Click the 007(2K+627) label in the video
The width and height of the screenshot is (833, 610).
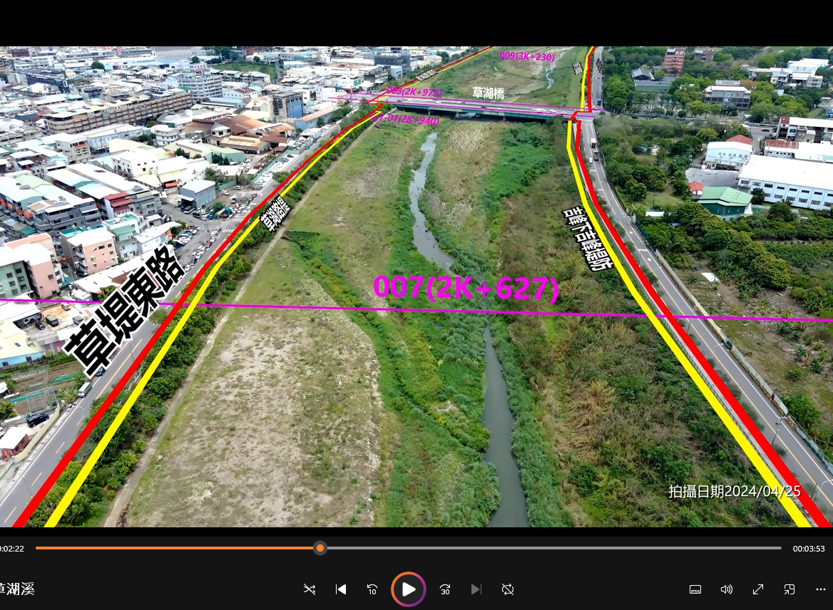click(x=466, y=288)
